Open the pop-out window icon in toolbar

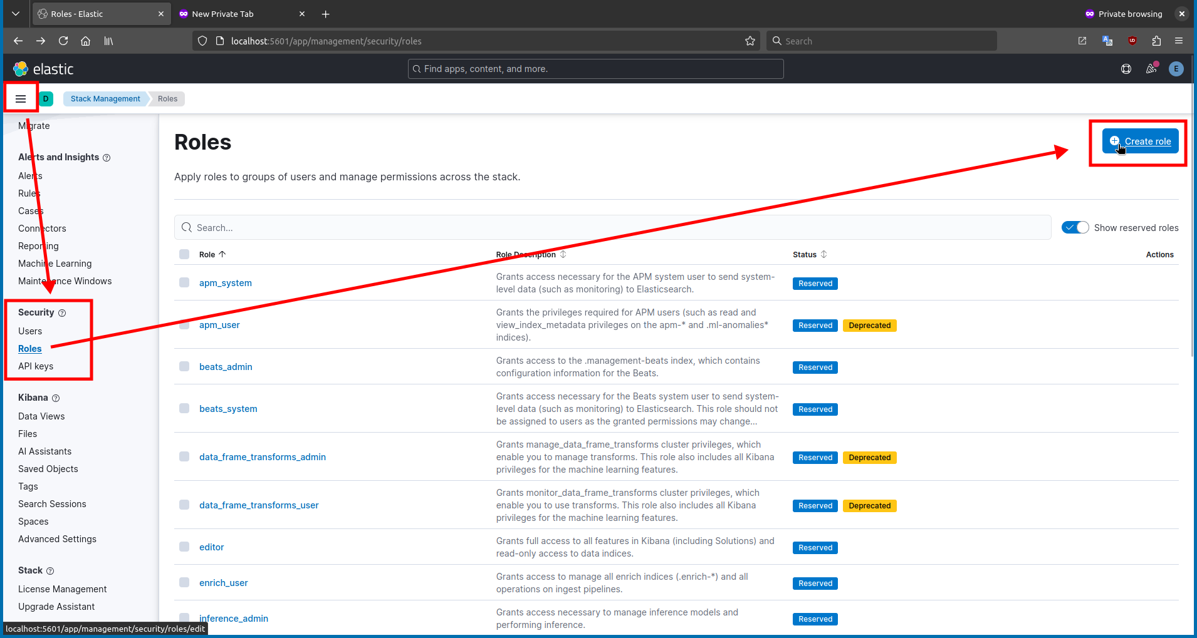(x=1082, y=41)
